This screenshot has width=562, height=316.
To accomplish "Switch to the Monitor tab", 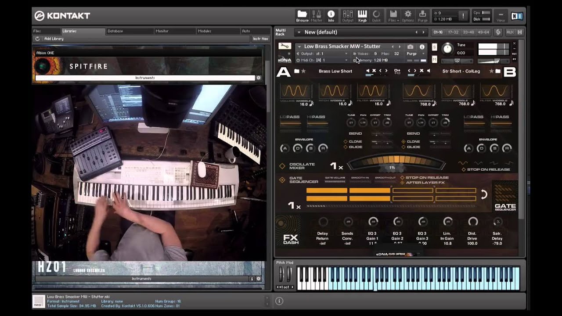I will click(175, 31).
